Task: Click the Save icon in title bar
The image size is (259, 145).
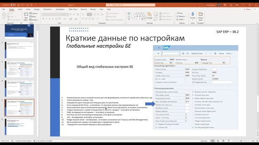Action: point(19,5)
